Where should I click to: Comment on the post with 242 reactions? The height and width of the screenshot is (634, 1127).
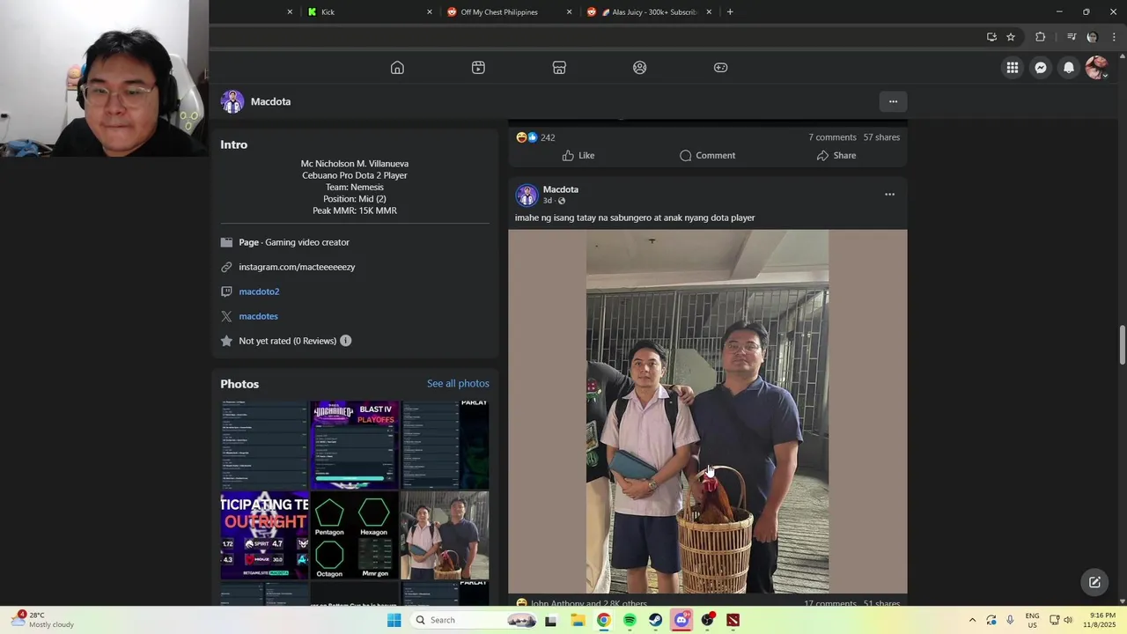707,156
